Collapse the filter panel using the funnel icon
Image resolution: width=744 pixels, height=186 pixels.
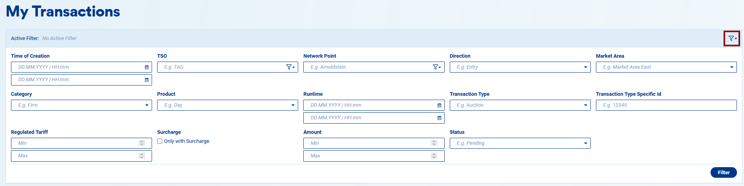click(x=732, y=38)
